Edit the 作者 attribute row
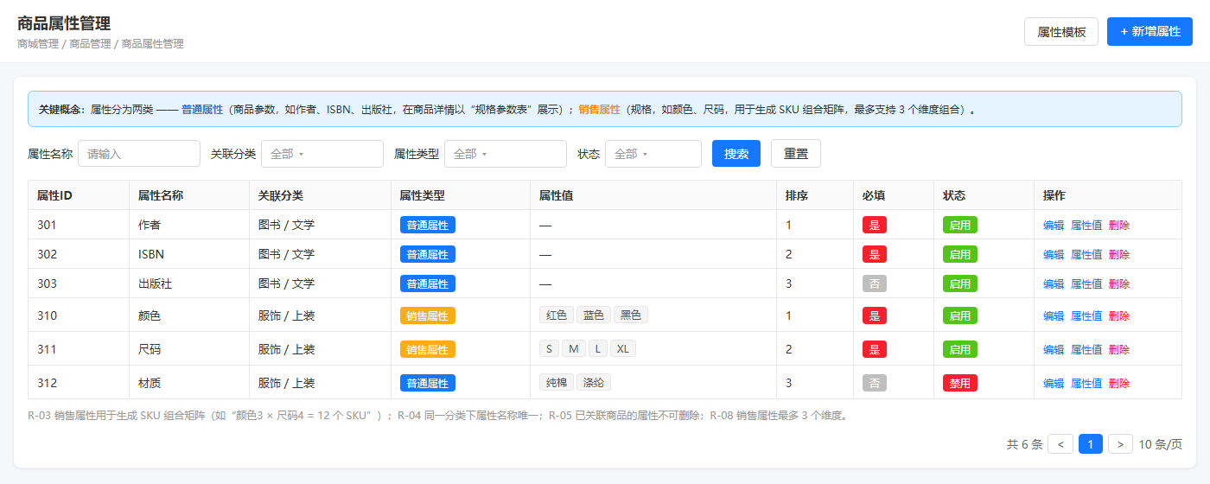 tap(1054, 225)
